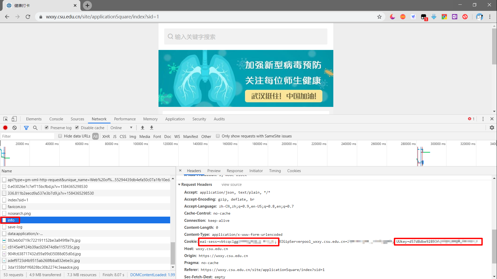Filter requests by Img type
Viewport: 497px width, 279px height.
[x=133, y=136]
